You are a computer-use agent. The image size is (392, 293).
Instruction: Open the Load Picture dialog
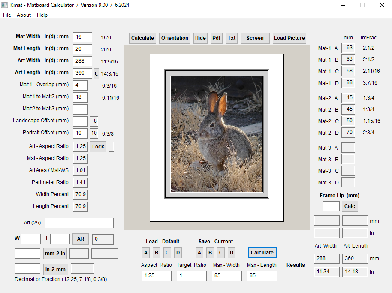click(x=289, y=38)
